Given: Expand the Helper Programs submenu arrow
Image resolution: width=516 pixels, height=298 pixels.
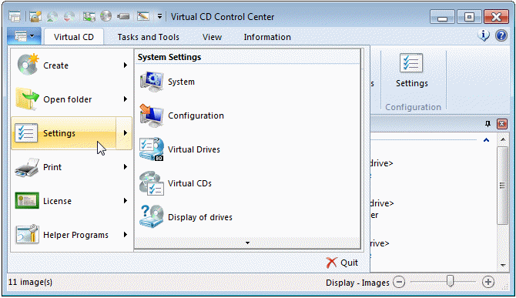Looking at the screenshot, I should (126, 235).
